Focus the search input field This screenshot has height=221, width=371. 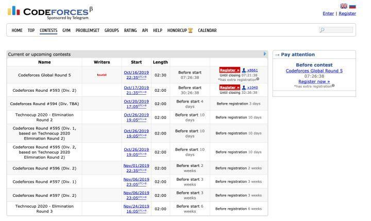[x=336, y=30]
